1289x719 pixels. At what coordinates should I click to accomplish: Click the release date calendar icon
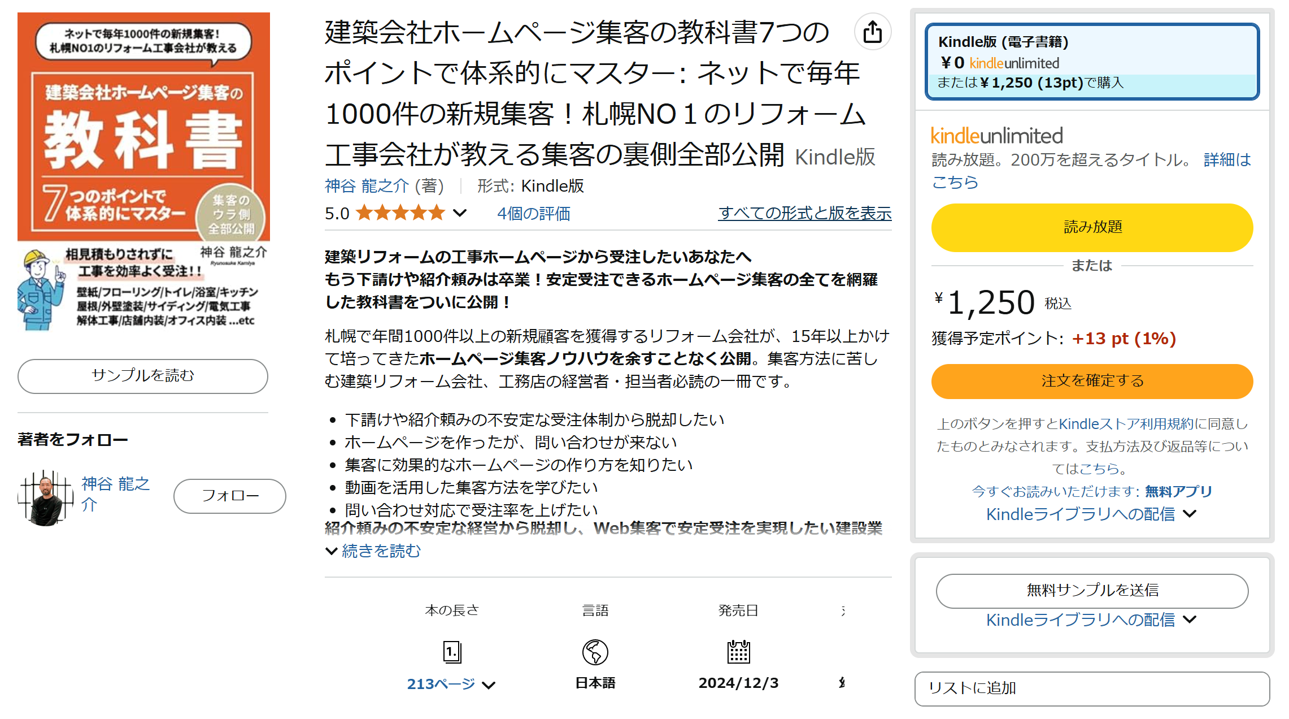(x=738, y=652)
